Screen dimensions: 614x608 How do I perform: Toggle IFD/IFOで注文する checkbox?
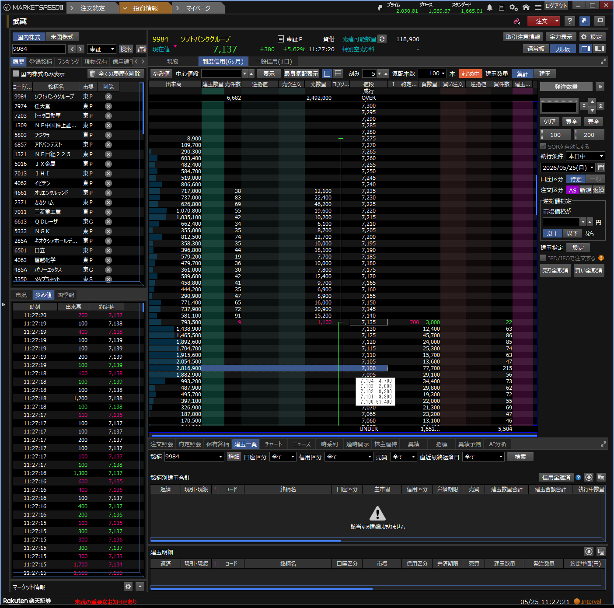tap(543, 258)
